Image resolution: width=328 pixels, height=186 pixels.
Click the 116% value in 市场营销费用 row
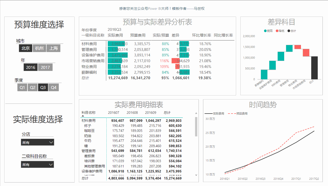165,61
